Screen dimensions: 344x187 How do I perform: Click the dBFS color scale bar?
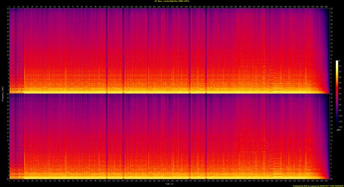[x=337, y=93]
